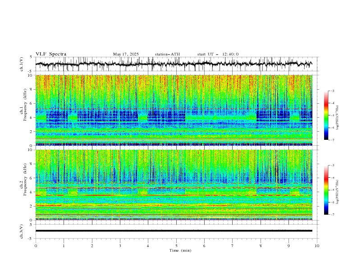The width and height of the screenshot is (357, 276).
Task: Click the "9" minute label on the time axis
Action: (288, 246)
